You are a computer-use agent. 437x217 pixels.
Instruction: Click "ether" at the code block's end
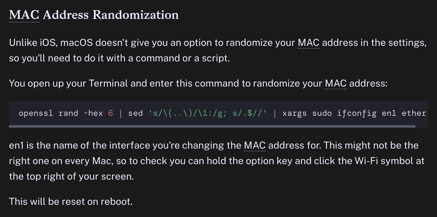[x=414, y=113]
